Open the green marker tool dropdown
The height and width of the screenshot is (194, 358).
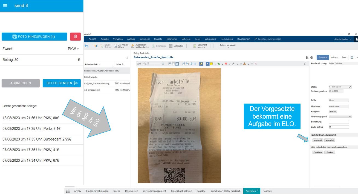point(222,64)
